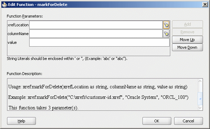Move the selected parameter up
Screen dimensions: 210x129
[x=187, y=40]
